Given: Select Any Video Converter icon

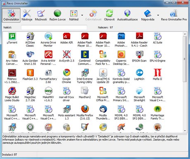Looking at the screenshot, I should 12,54.
